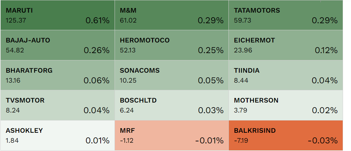Select the M&M stock tile
Viewport: 351px width, 151px height.
(171, 15)
